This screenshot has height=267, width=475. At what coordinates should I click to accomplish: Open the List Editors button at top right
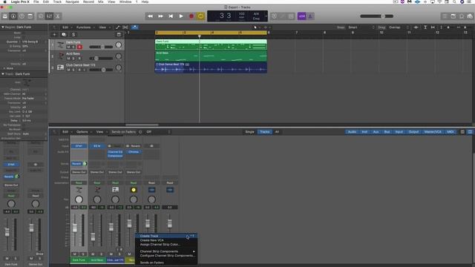445,16
